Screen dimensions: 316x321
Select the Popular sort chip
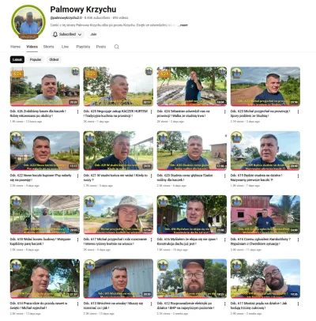[x=36, y=59]
